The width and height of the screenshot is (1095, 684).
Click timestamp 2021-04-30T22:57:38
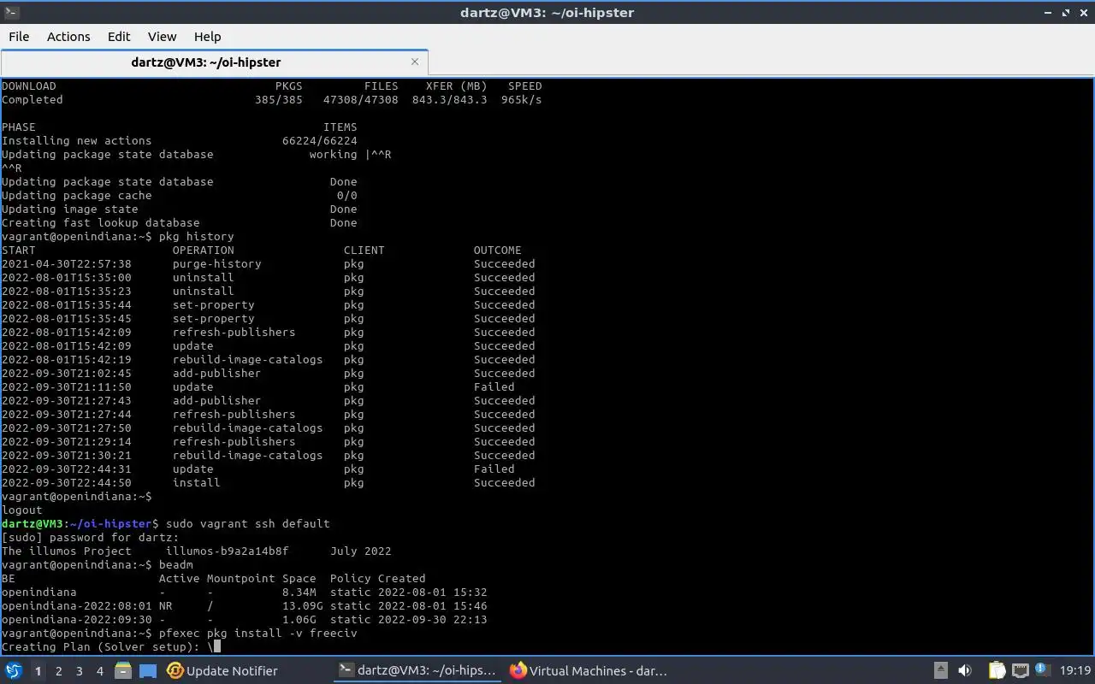(x=67, y=264)
